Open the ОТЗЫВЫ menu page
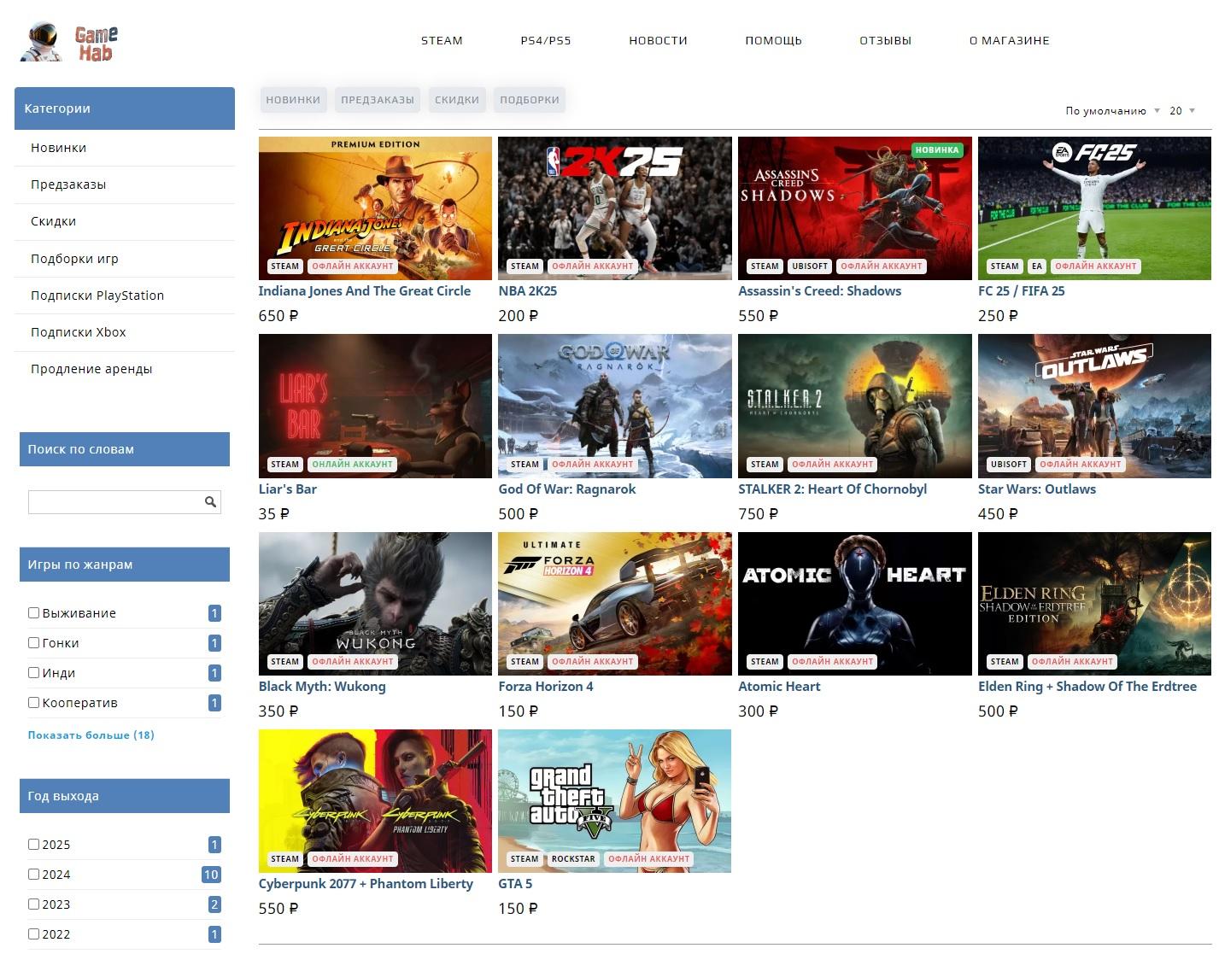The width and height of the screenshot is (1219, 954). coord(885,40)
